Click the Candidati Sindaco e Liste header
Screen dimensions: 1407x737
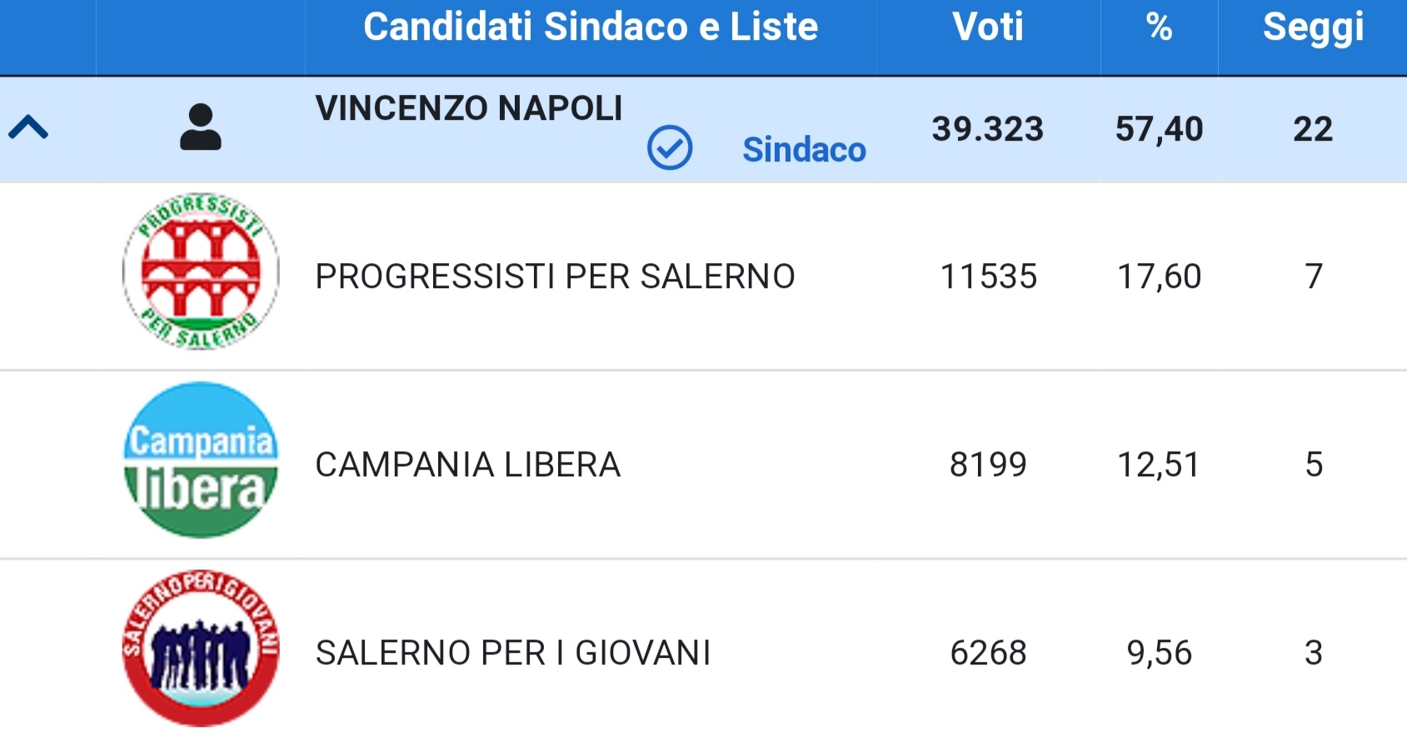click(591, 27)
